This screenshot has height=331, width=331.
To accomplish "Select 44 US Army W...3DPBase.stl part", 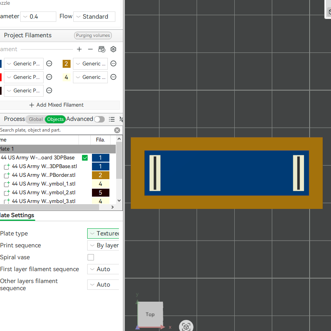I will pyautogui.click(x=44, y=166).
